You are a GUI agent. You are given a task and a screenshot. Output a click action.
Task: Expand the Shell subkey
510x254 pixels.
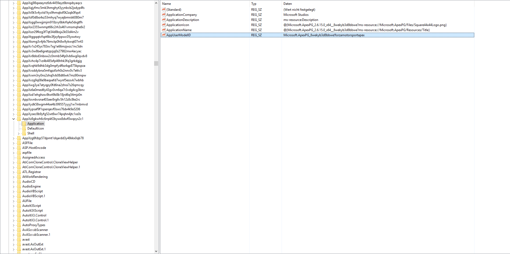pos(19,133)
